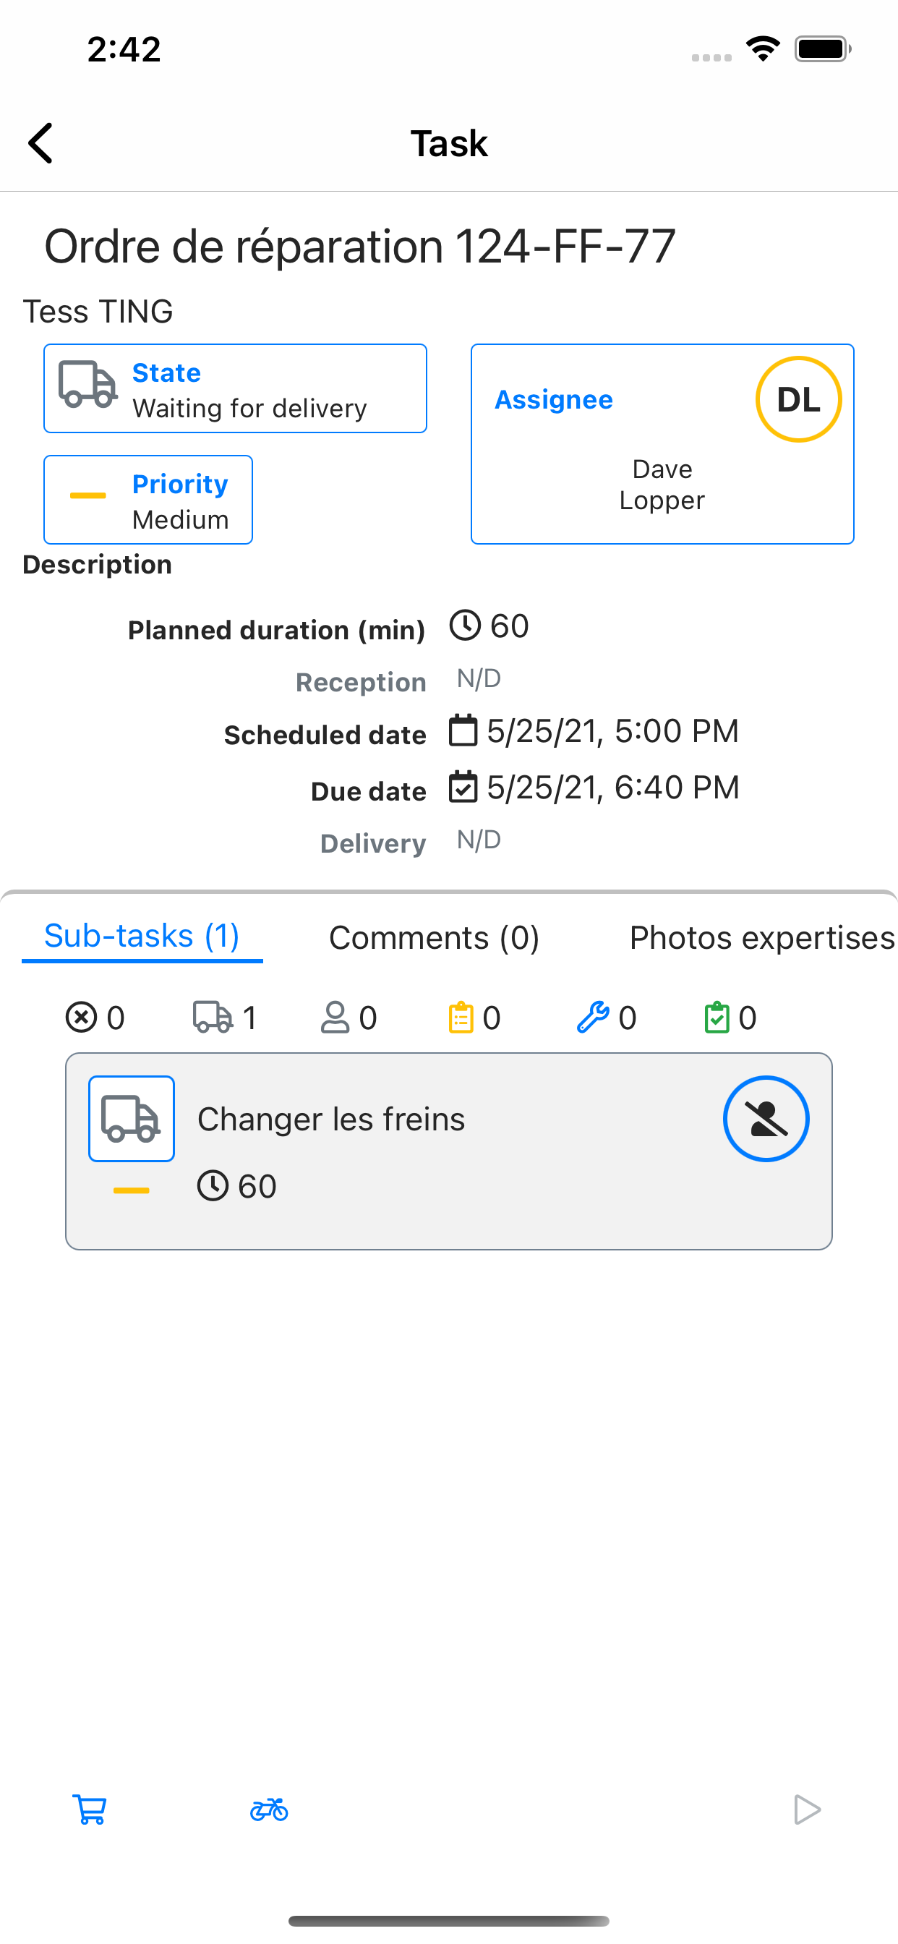Image resolution: width=898 pixels, height=1944 pixels.
Task: Start the task with play icon
Action: [807, 1809]
